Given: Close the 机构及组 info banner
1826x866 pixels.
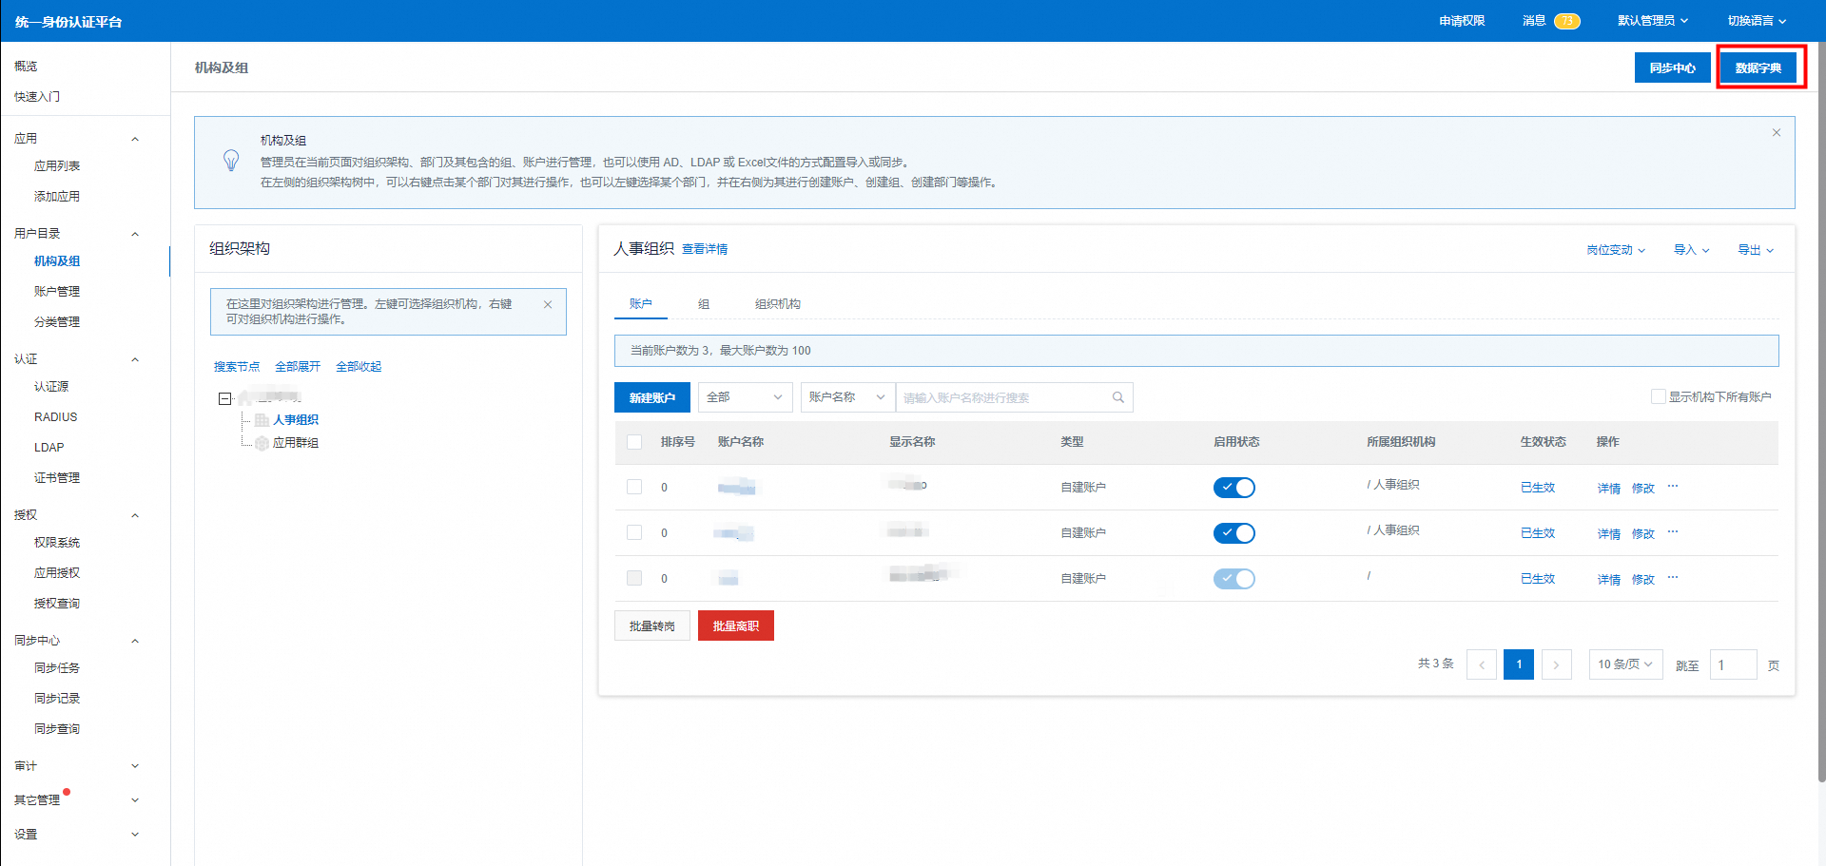Looking at the screenshot, I should click(1776, 133).
